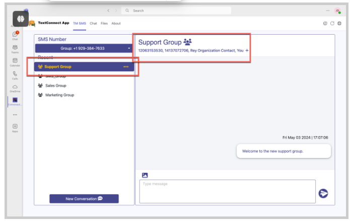Click the Apps plus icon in sidebar
The height and width of the screenshot is (223, 350).
coord(15,127)
